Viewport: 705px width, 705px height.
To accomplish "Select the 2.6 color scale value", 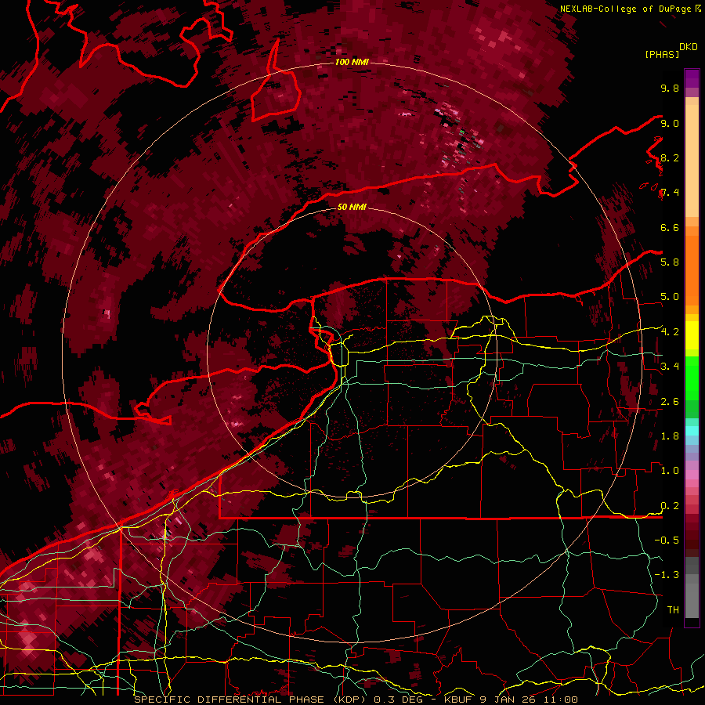I will [x=670, y=401].
